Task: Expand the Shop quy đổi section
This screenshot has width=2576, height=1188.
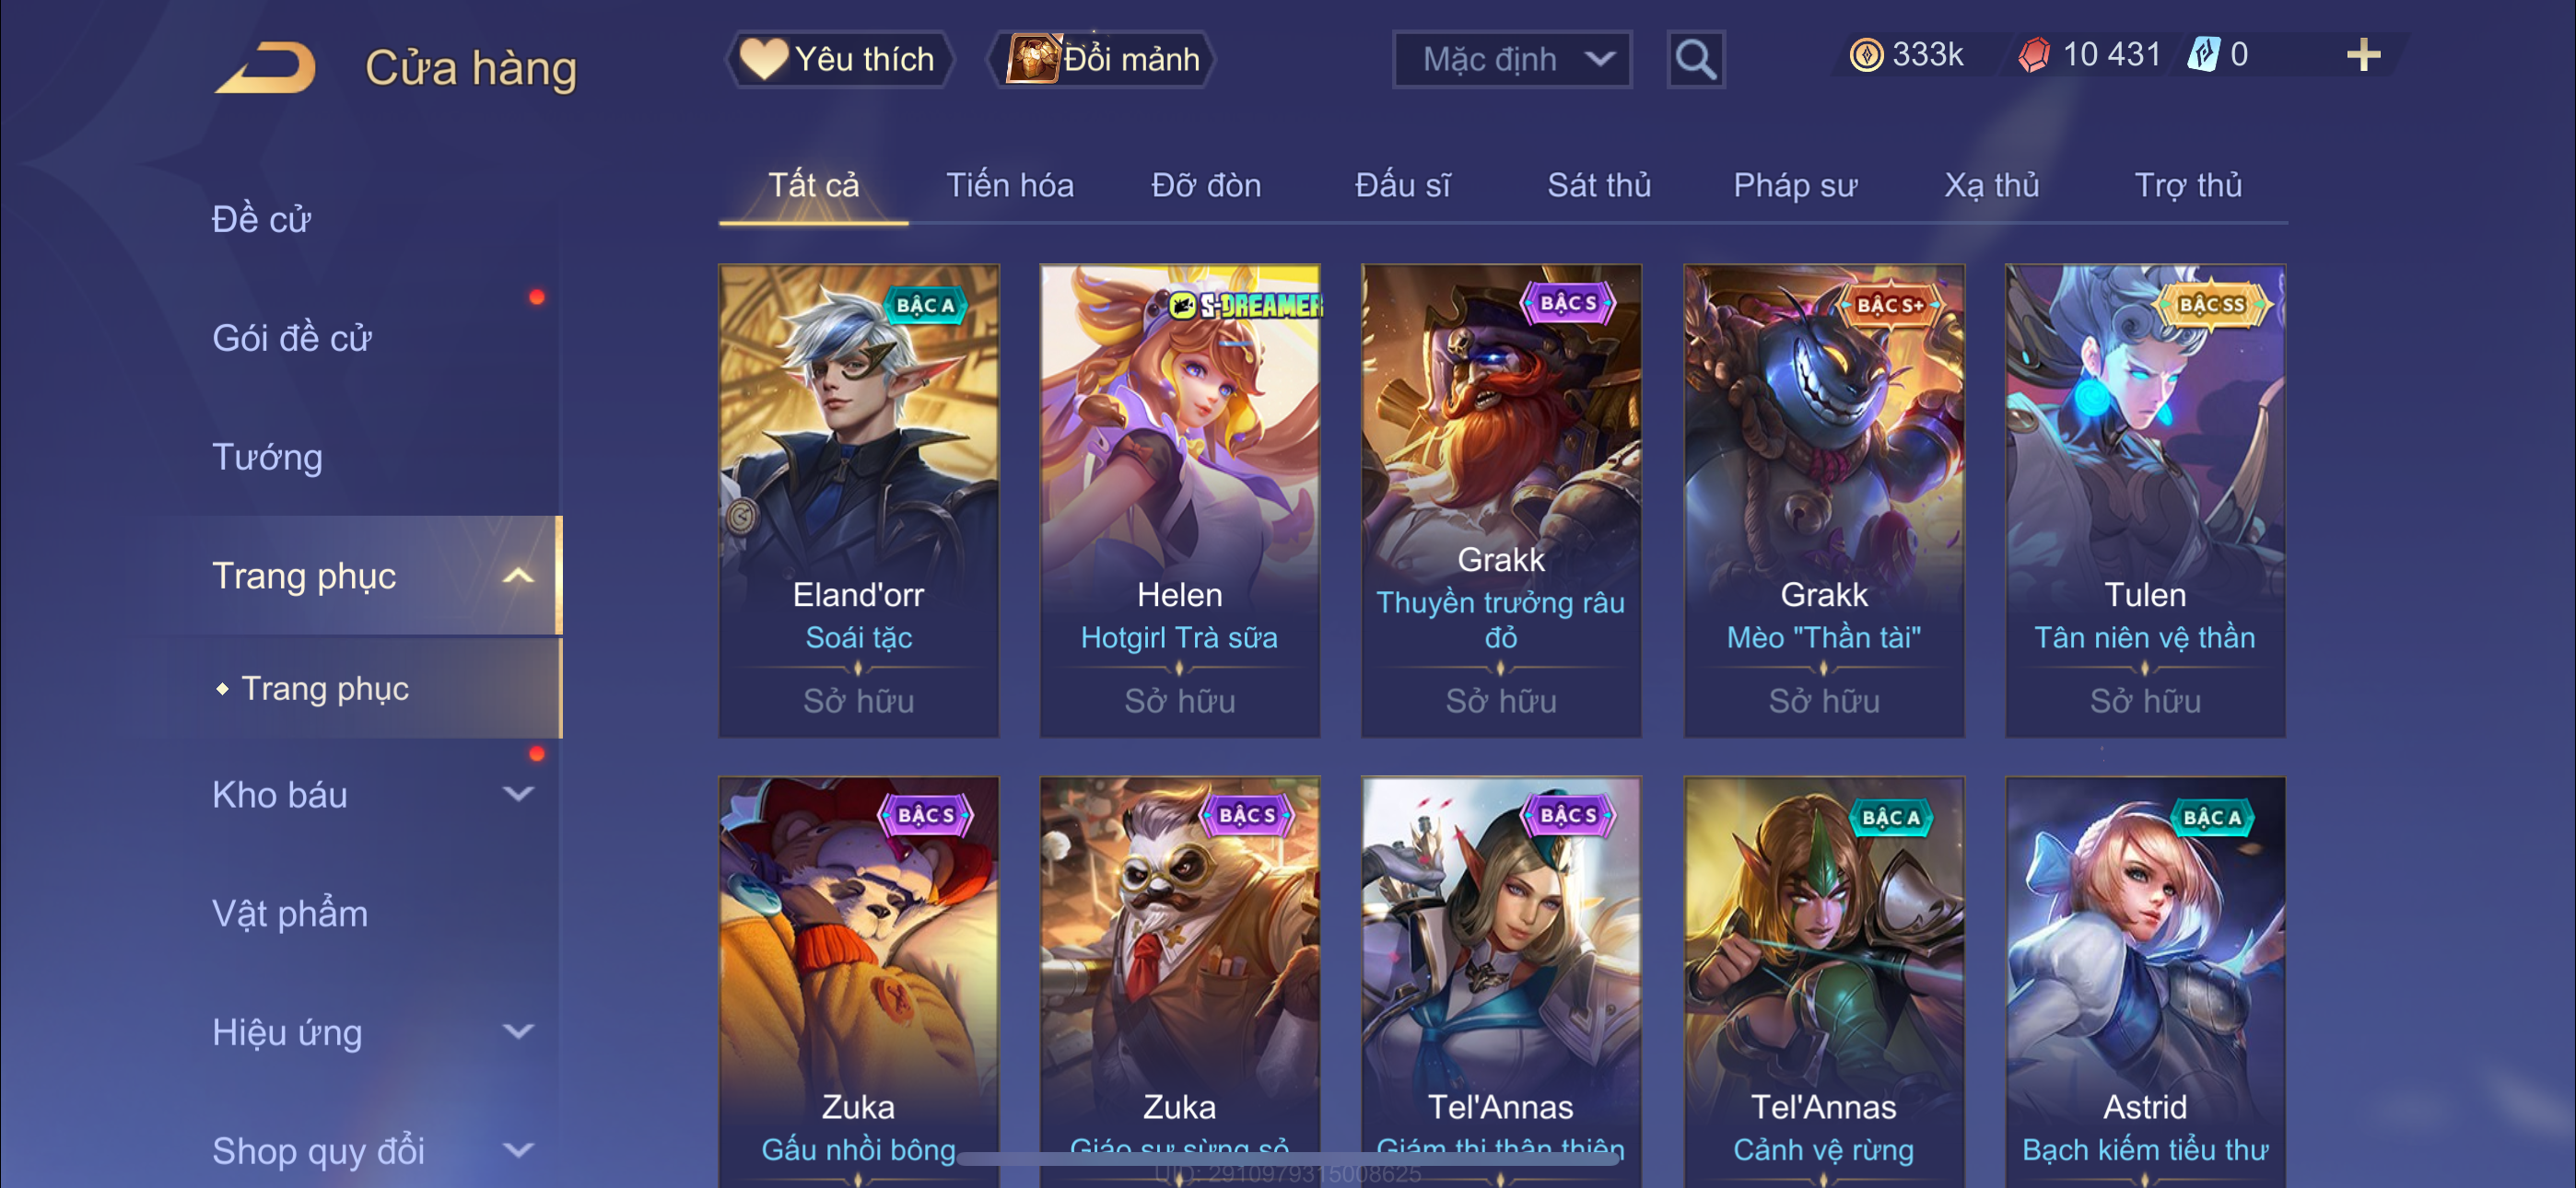Action: [518, 1151]
